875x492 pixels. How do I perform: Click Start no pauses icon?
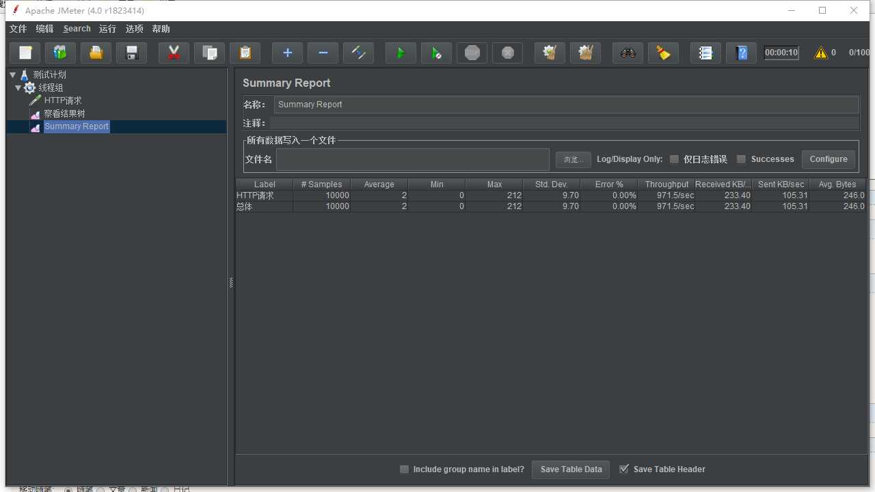[437, 53]
